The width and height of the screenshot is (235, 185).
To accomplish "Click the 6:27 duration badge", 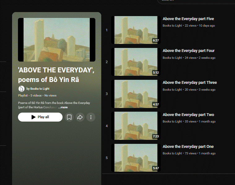I will click(156, 41).
